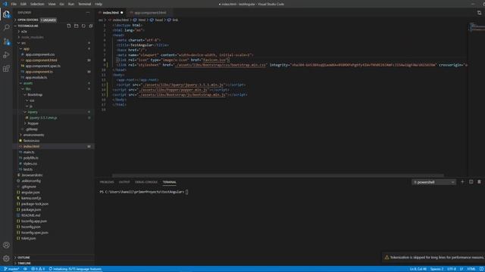Kill terminal with trash icon
485x272 pixels.
479,182
